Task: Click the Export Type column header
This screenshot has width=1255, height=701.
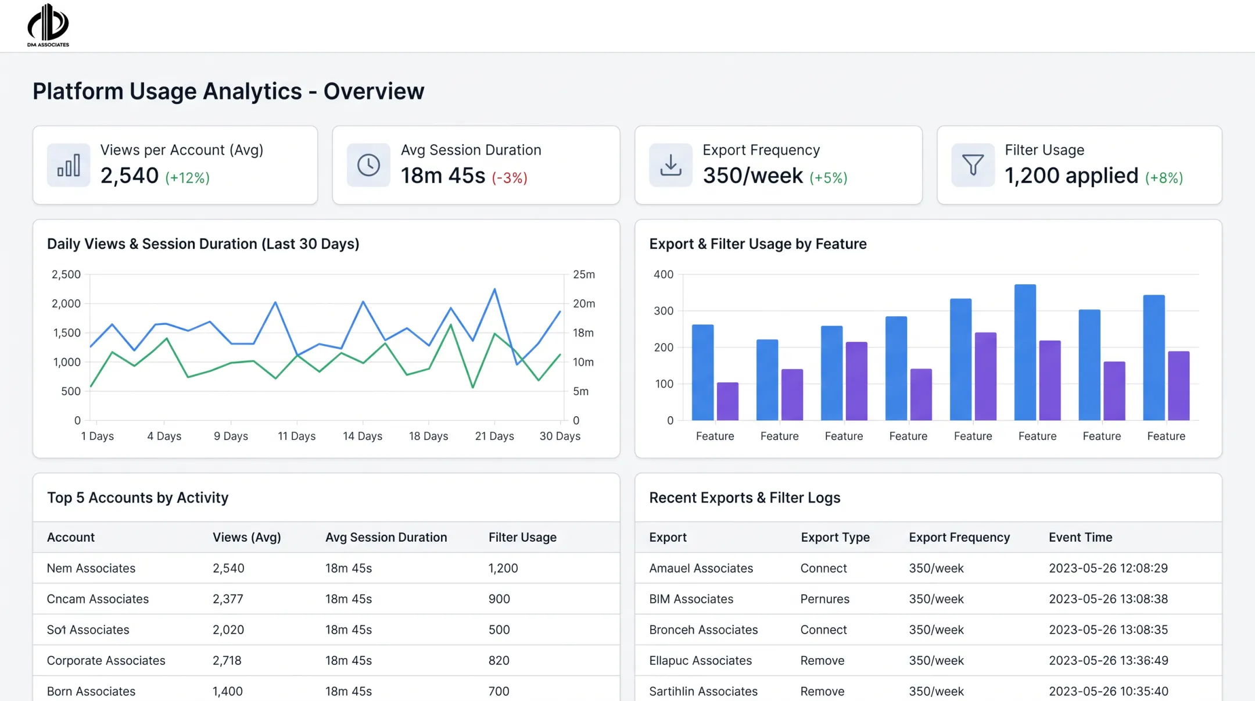Action: pyautogui.click(x=835, y=537)
